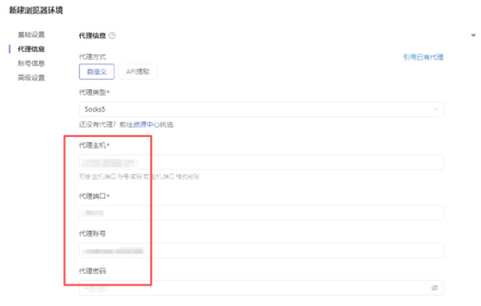Viewport: 481px width, 306px height.
Task: Switch to API提取 proxy method
Action: coord(138,72)
